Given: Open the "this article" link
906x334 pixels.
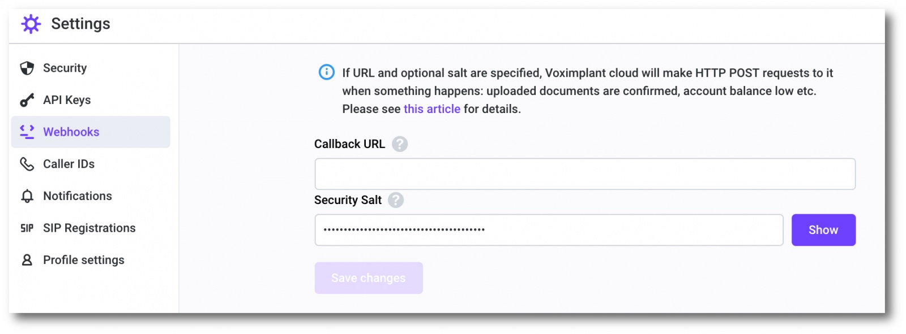Looking at the screenshot, I should tap(431, 109).
